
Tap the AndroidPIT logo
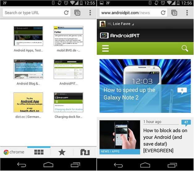[120, 35]
